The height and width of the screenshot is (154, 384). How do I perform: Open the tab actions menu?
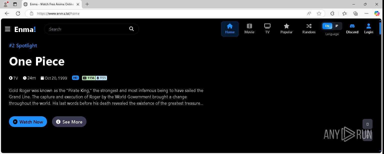click(15, 4)
